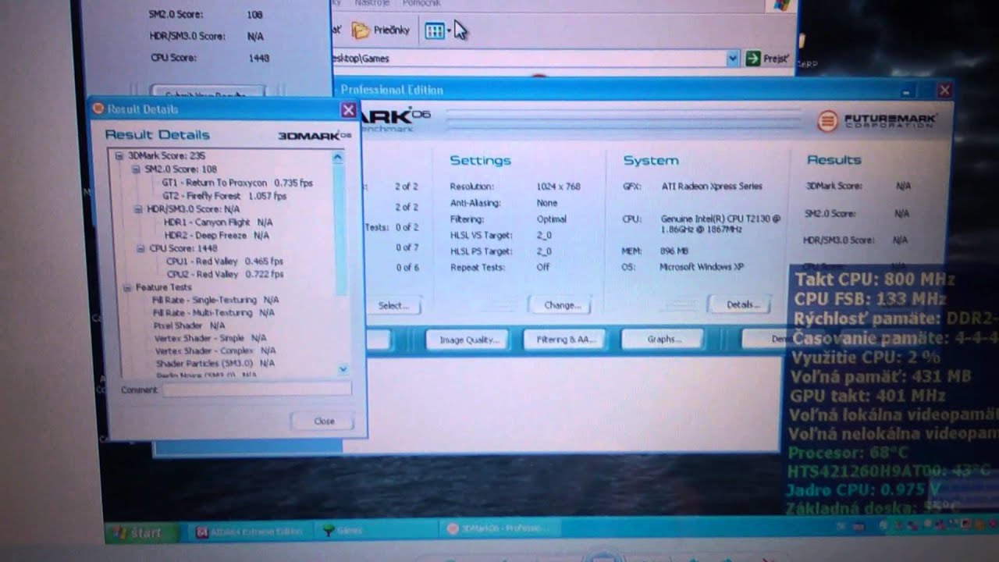This screenshot has width=999, height=562.
Task: Click the Takt CPU: 800 MHz readout
Action: [x=873, y=279]
